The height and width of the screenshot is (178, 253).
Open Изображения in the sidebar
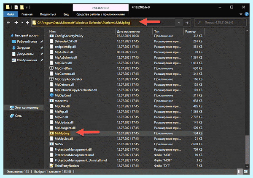click(x=27, y=60)
